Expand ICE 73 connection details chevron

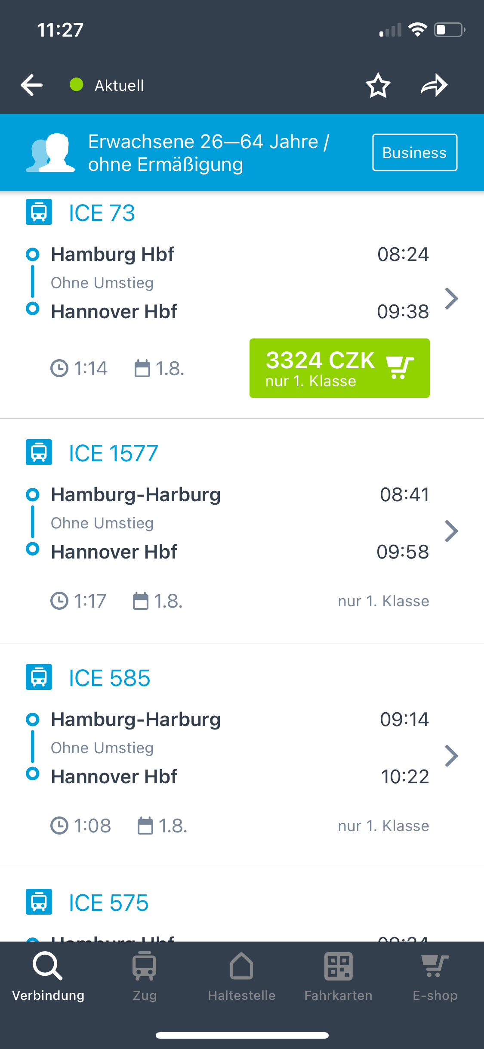[451, 298]
